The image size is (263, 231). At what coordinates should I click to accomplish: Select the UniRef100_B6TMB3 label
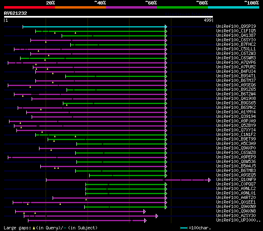pos(236,171)
